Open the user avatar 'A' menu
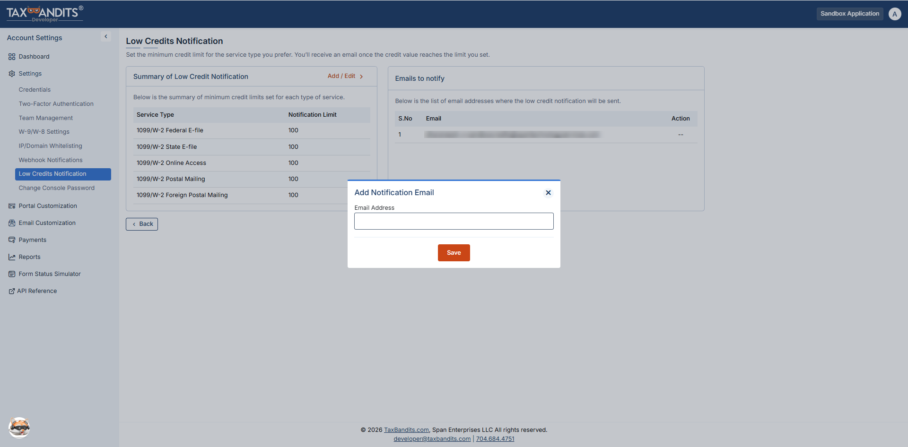The width and height of the screenshot is (908, 447). (x=894, y=14)
